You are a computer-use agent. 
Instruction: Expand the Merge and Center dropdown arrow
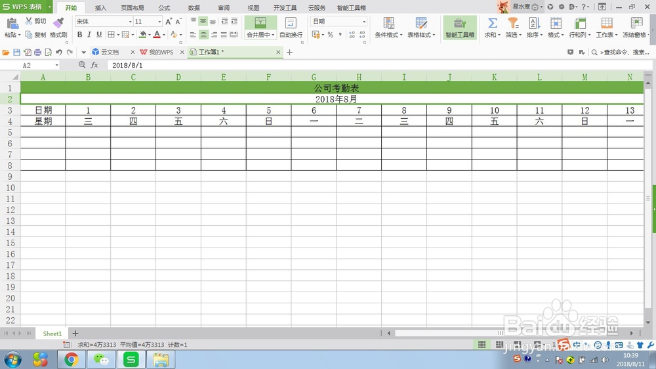click(x=273, y=35)
